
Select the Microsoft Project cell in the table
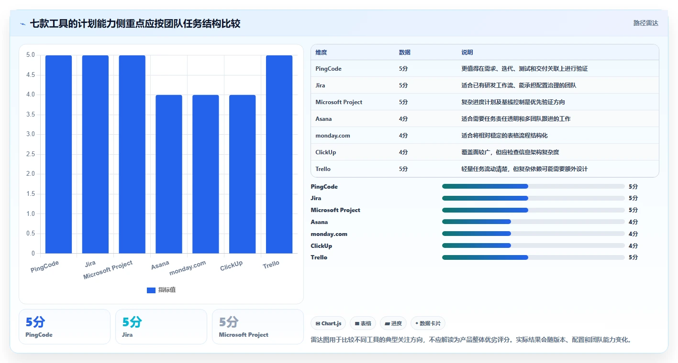[339, 102]
